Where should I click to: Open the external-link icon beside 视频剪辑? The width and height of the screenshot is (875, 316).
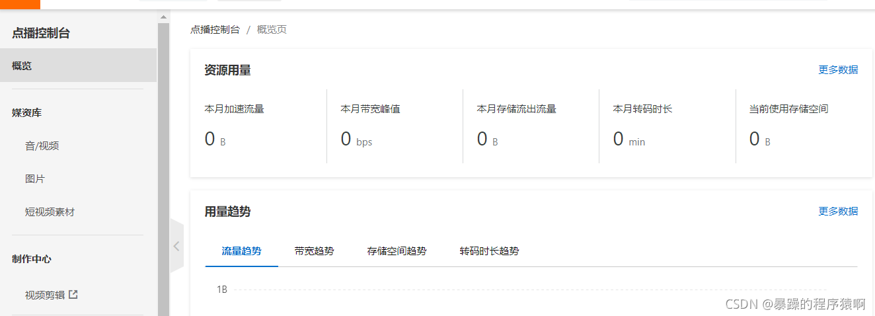73,294
